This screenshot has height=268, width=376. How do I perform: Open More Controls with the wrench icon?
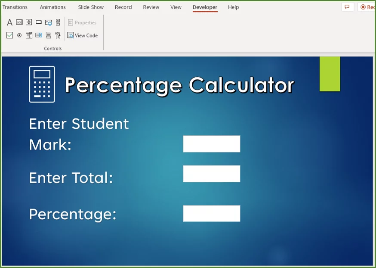(58, 35)
